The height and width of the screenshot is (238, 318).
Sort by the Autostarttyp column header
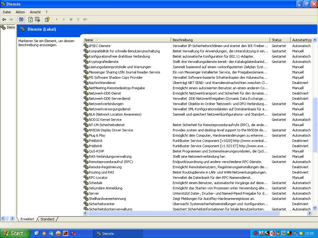click(302, 40)
